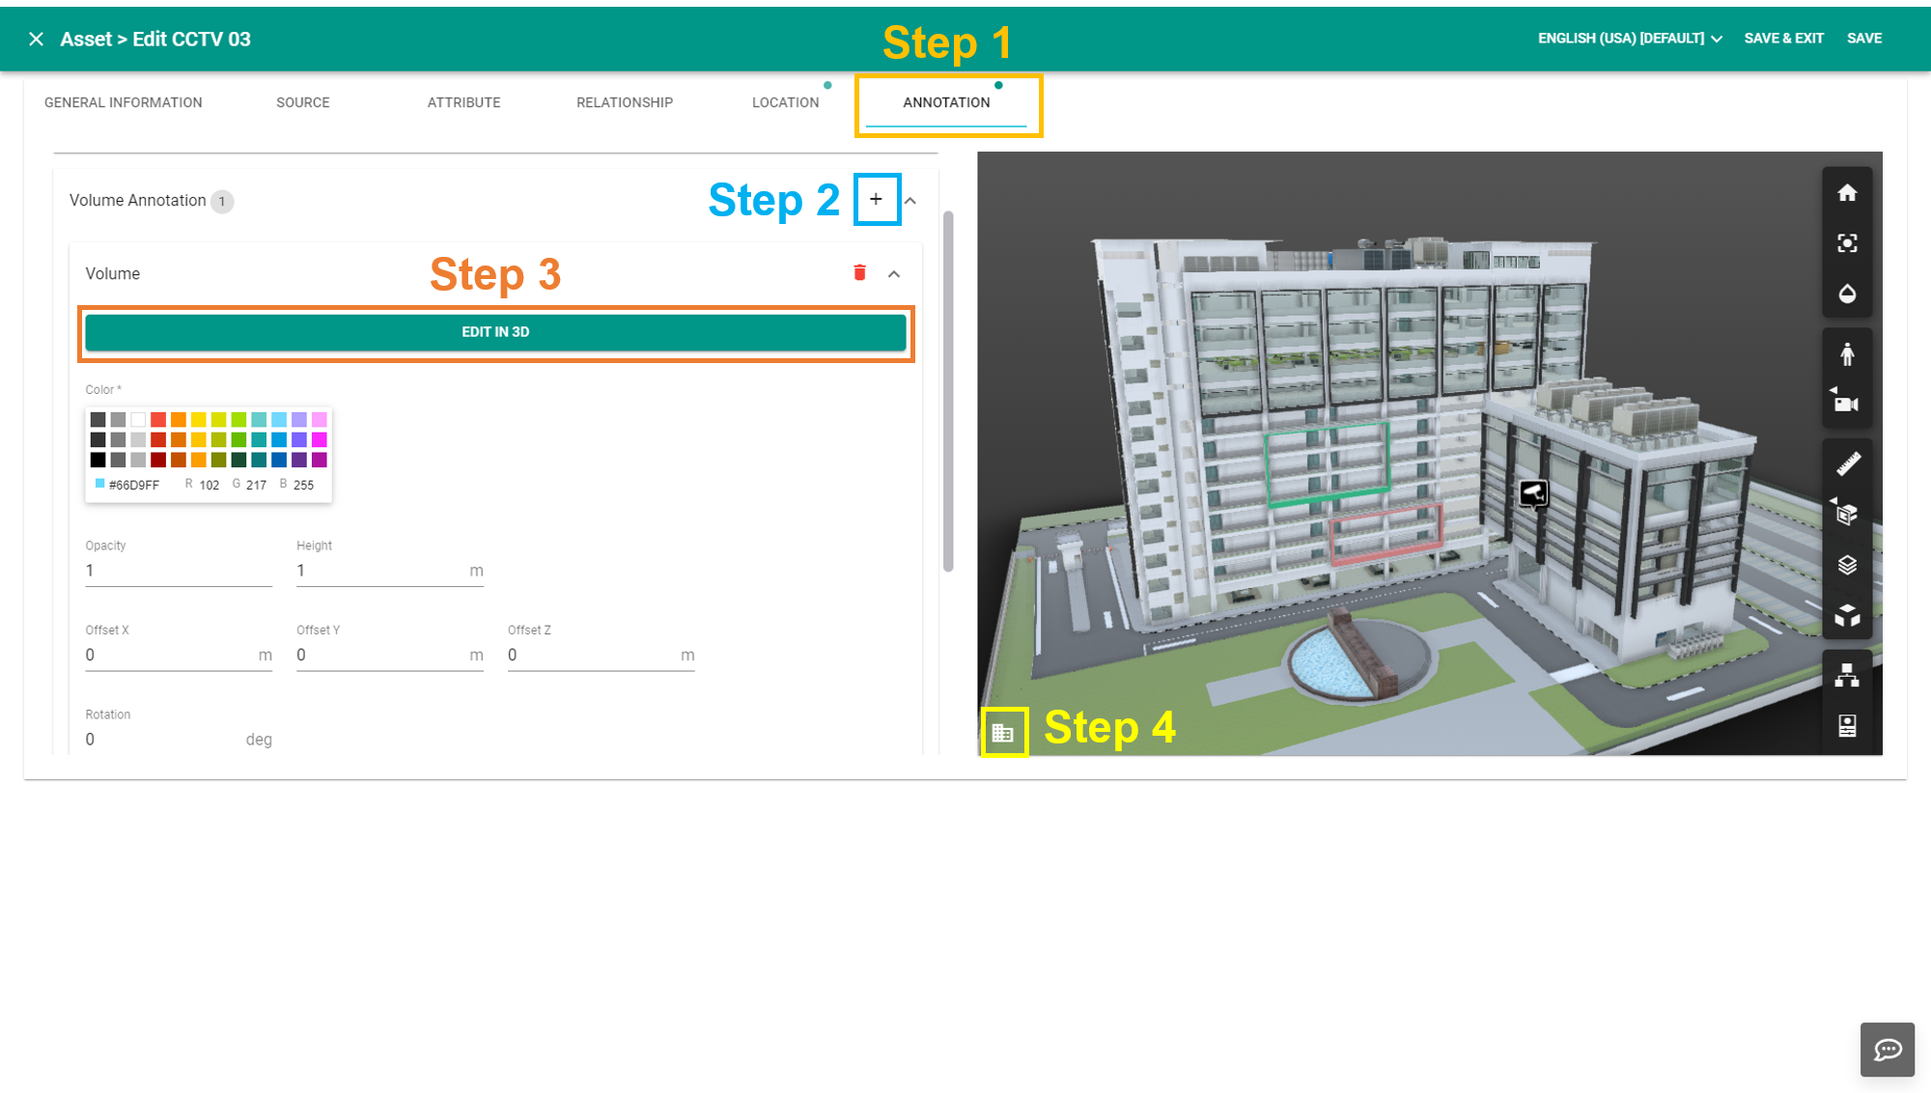
Task: Click the Opacity input field
Action: (179, 571)
